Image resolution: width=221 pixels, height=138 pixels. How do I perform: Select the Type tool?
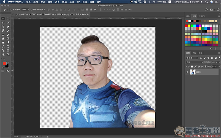(8, 46)
